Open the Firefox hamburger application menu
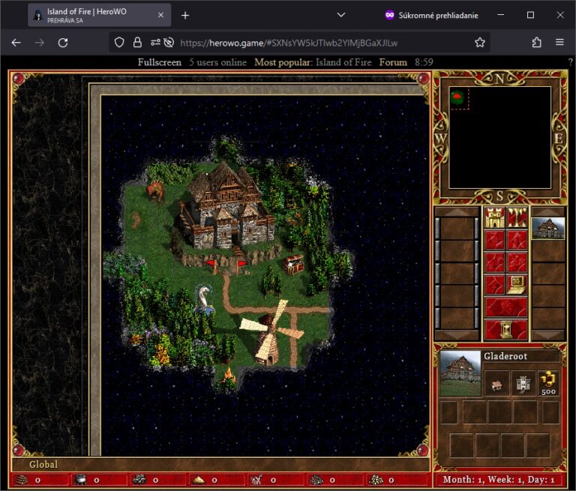The height and width of the screenshot is (491, 576). tap(559, 43)
